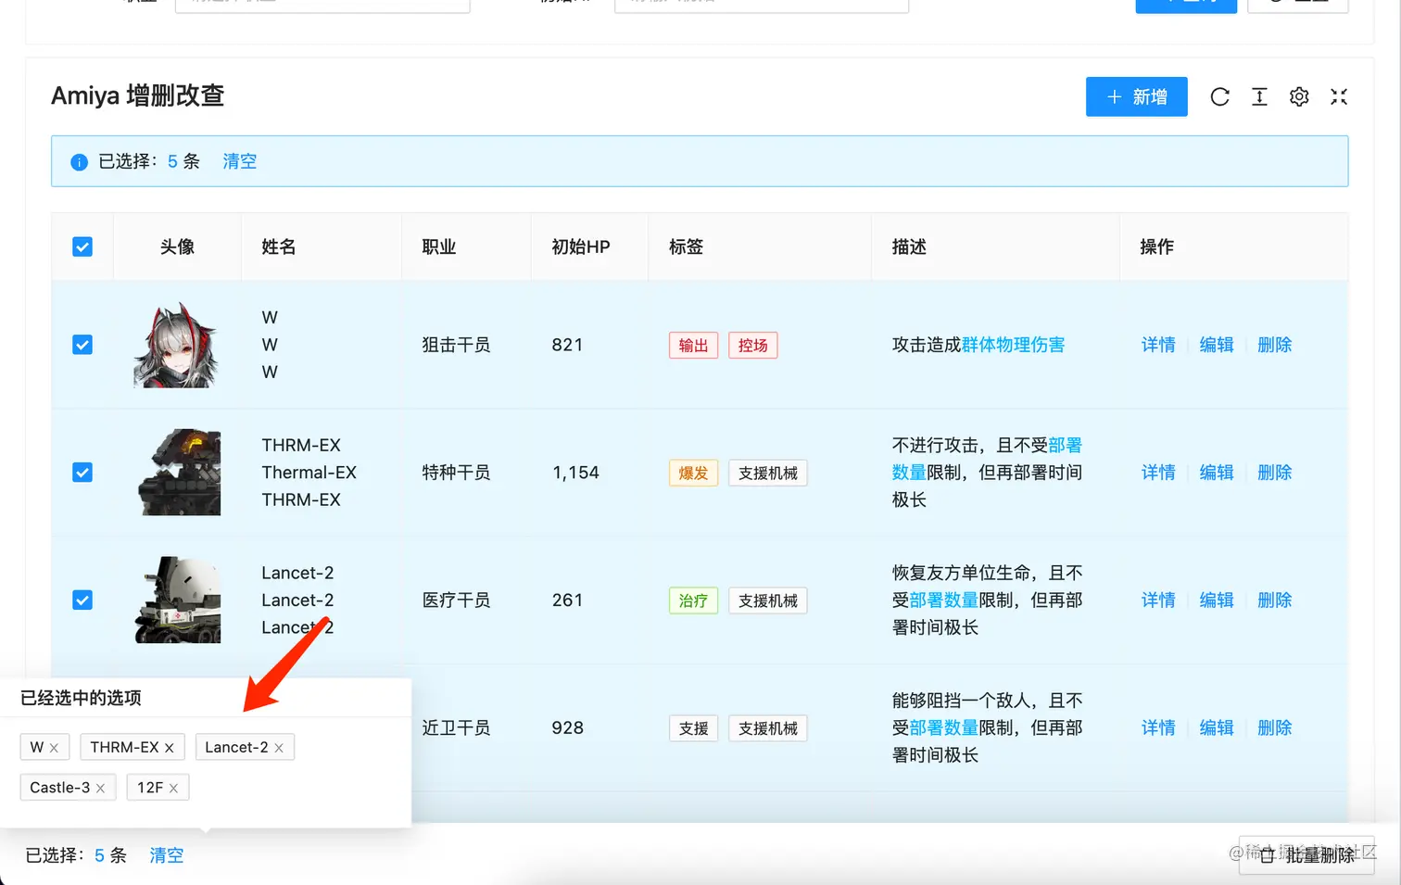Click 删除 for the W row
The image size is (1401, 885).
[x=1275, y=345]
